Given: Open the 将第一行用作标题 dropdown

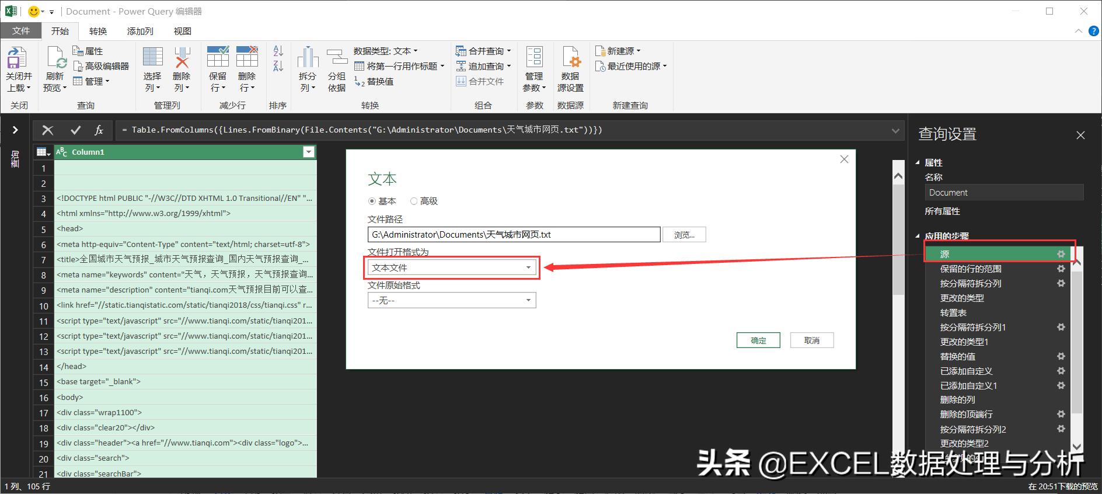Looking at the screenshot, I should 400,66.
